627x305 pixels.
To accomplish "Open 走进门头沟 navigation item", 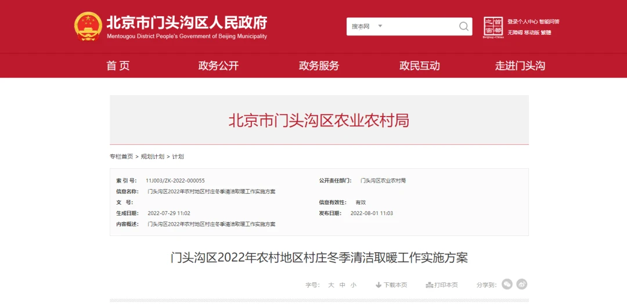I will point(520,66).
